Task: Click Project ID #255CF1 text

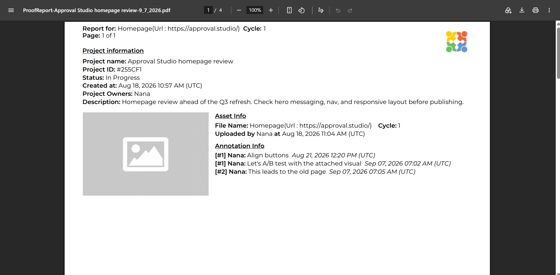Action: (112, 69)
